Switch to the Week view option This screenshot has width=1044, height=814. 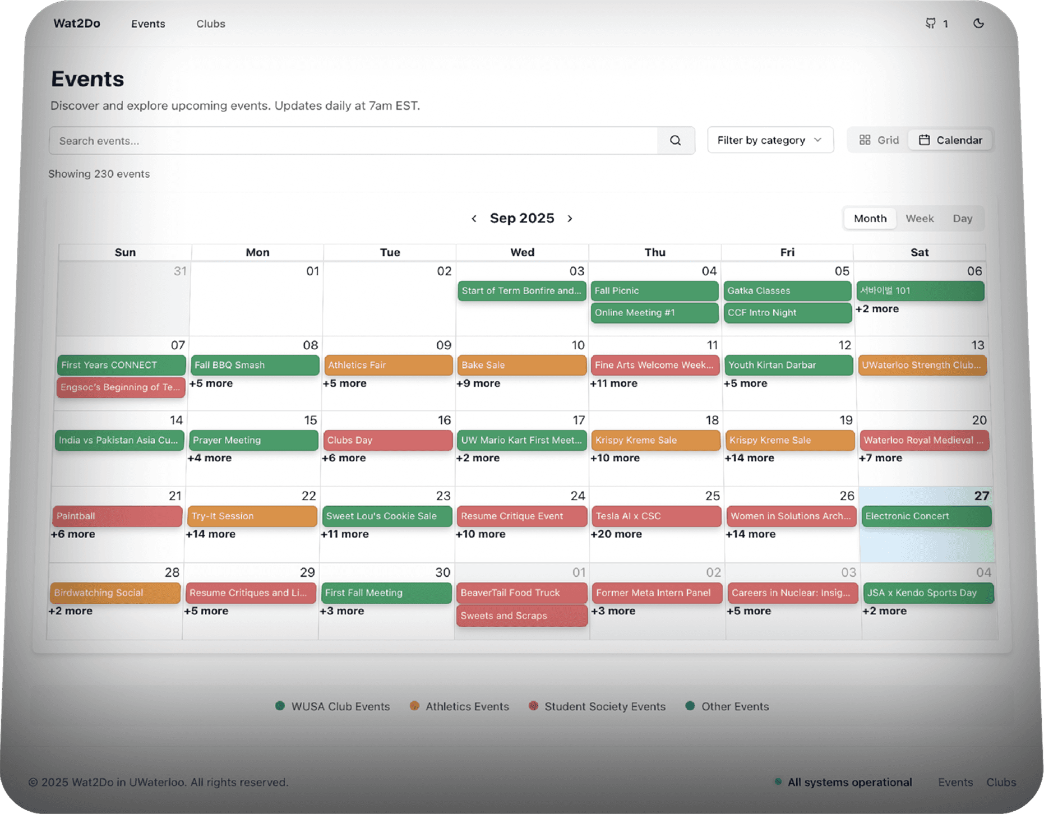pos(919,218)
